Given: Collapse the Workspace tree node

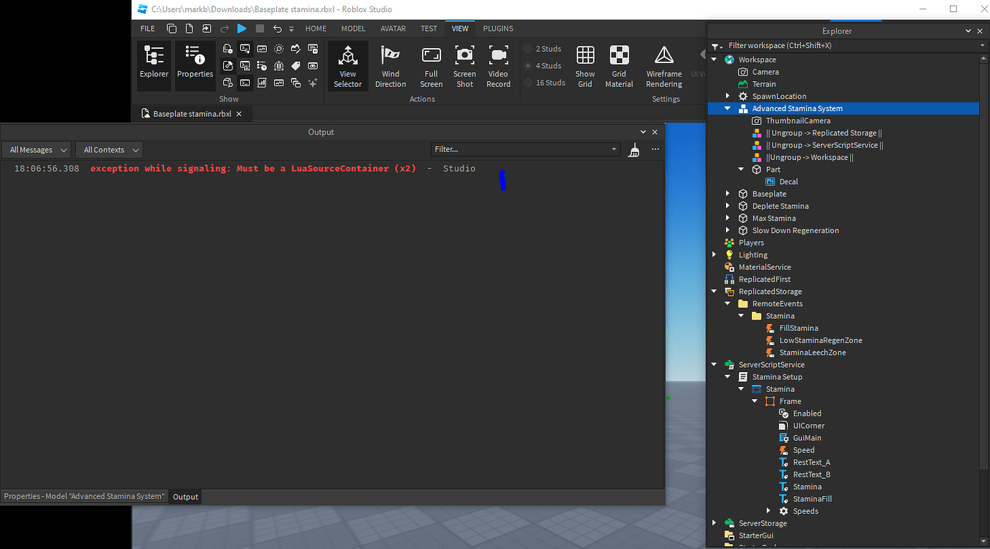Looking at the screenshot, I should (715, 59).
